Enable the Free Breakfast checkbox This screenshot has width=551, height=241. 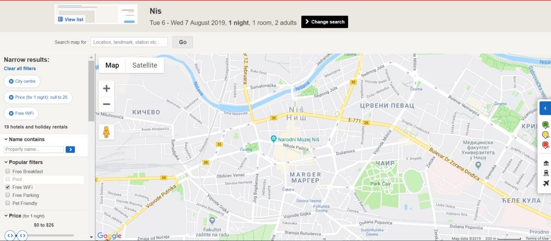pos(8,171)
